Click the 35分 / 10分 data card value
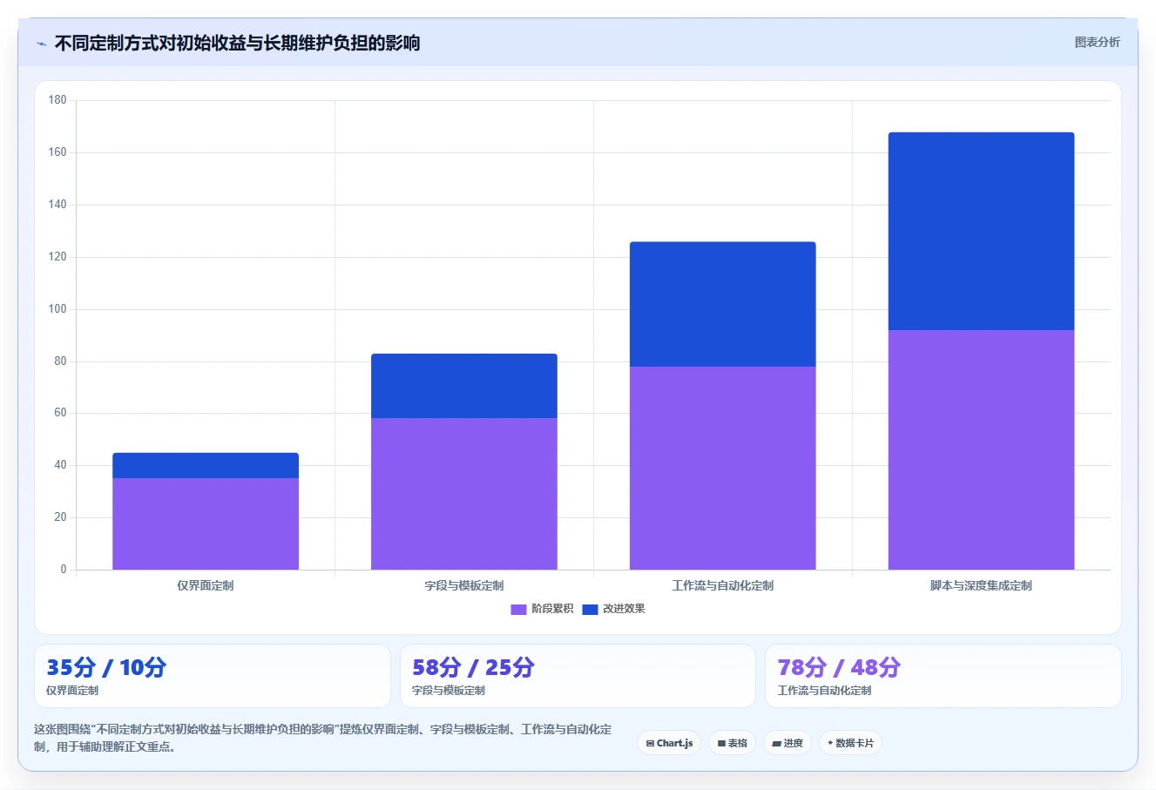The width and height of the screenshot is (1156, 790). click(106, 667)
